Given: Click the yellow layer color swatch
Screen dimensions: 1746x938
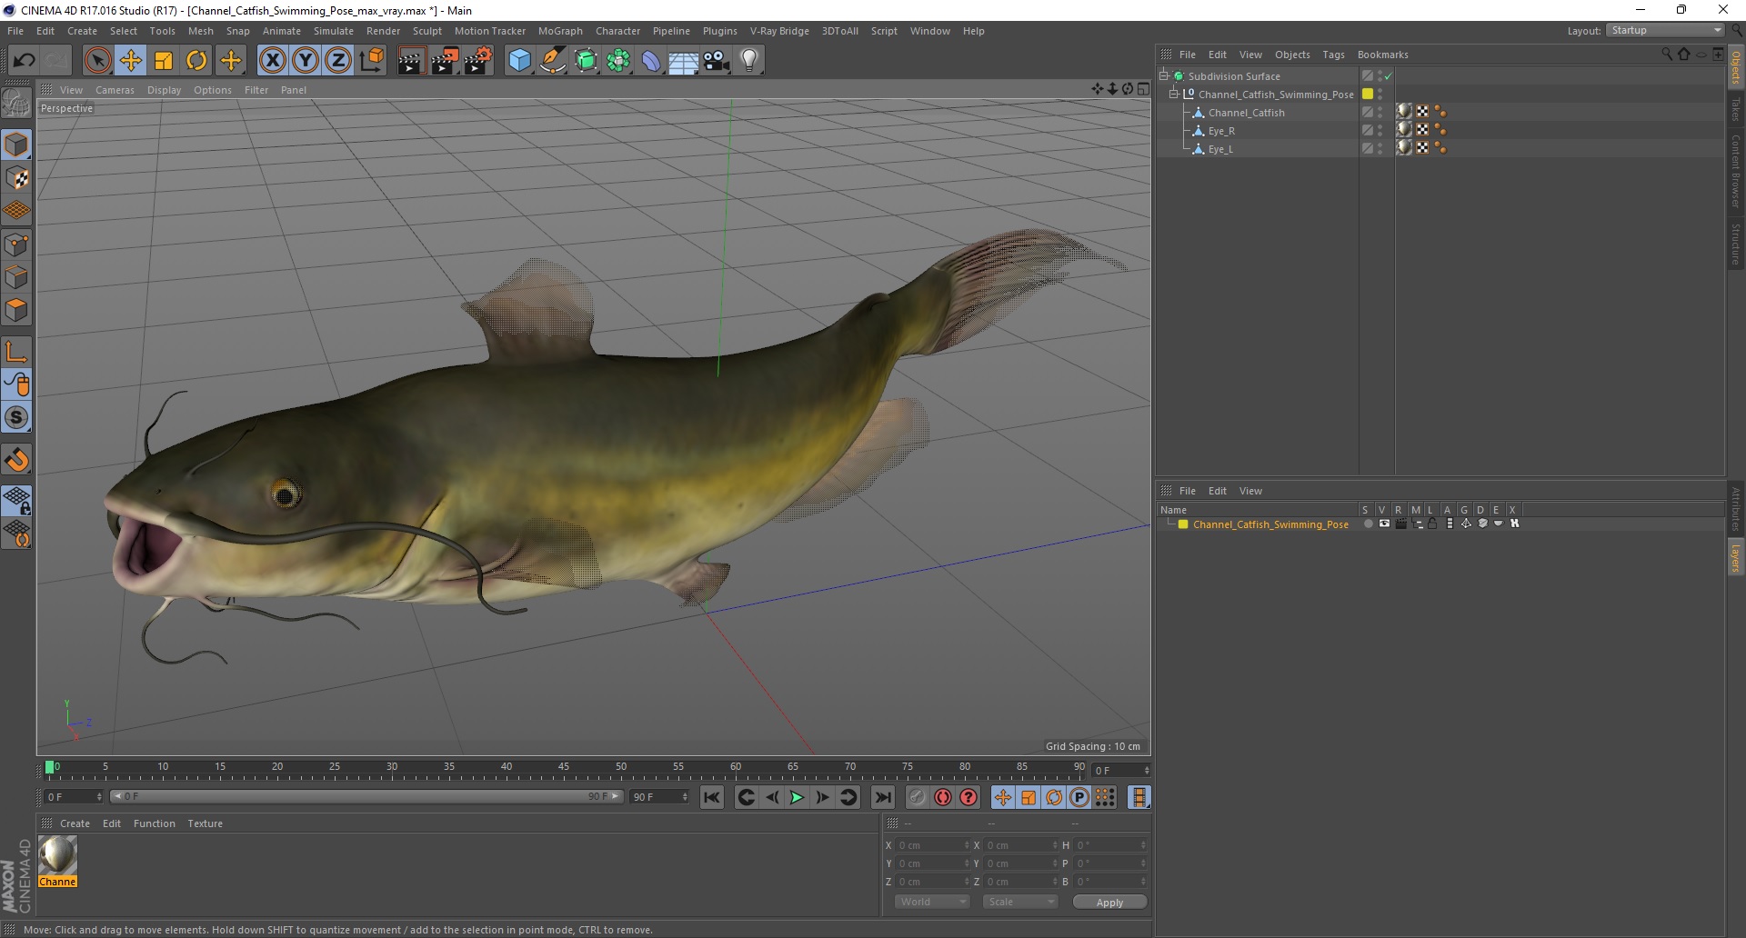Looking at the screenshot, I should point(1183,524).
